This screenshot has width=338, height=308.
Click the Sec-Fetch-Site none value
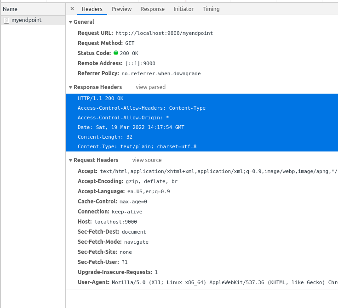click(x=126, y=252)
